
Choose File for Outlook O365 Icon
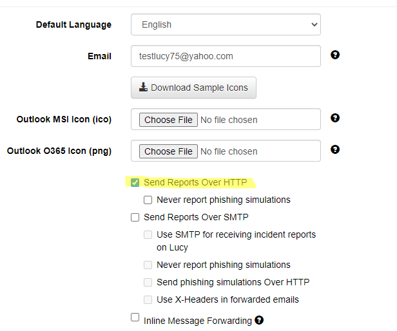168,151
